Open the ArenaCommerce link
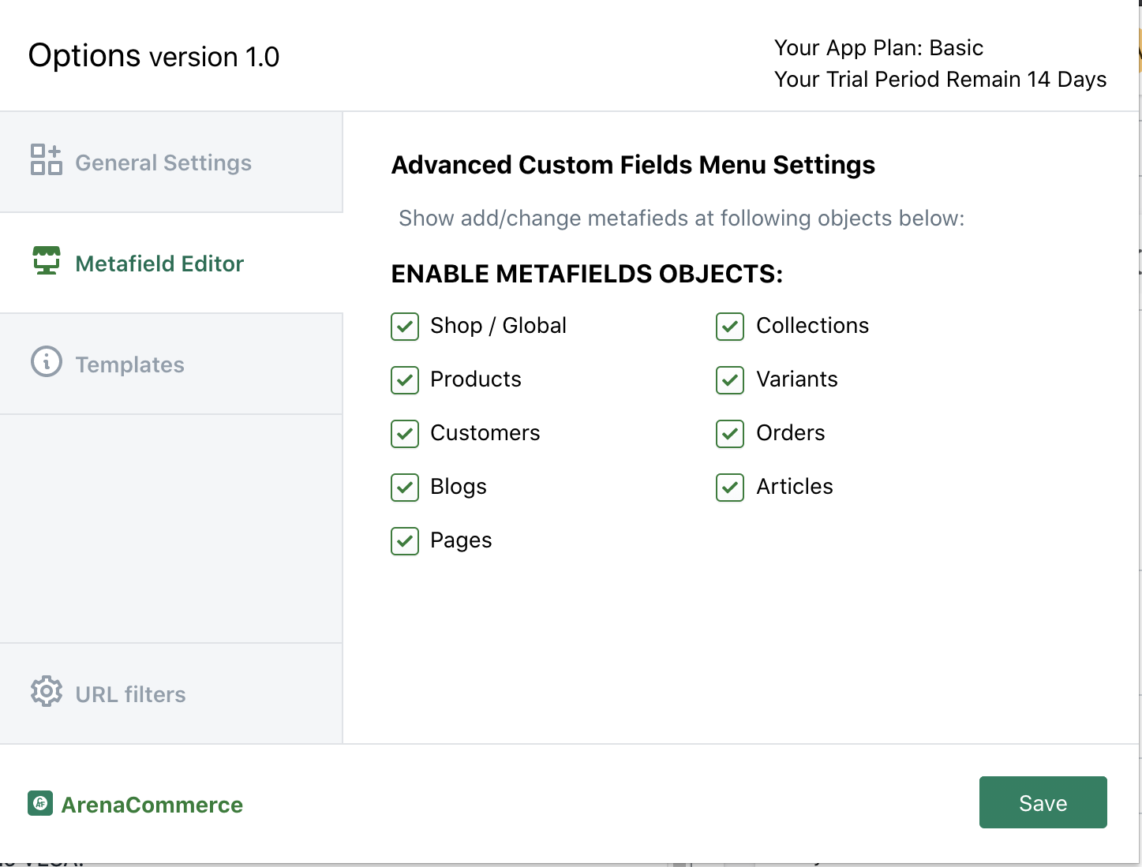Viewport: 1142px width, 867px height. (x=152, y=805)
